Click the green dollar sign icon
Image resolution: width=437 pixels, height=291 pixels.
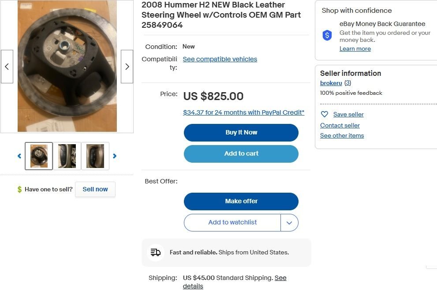(x=19, y=190)
